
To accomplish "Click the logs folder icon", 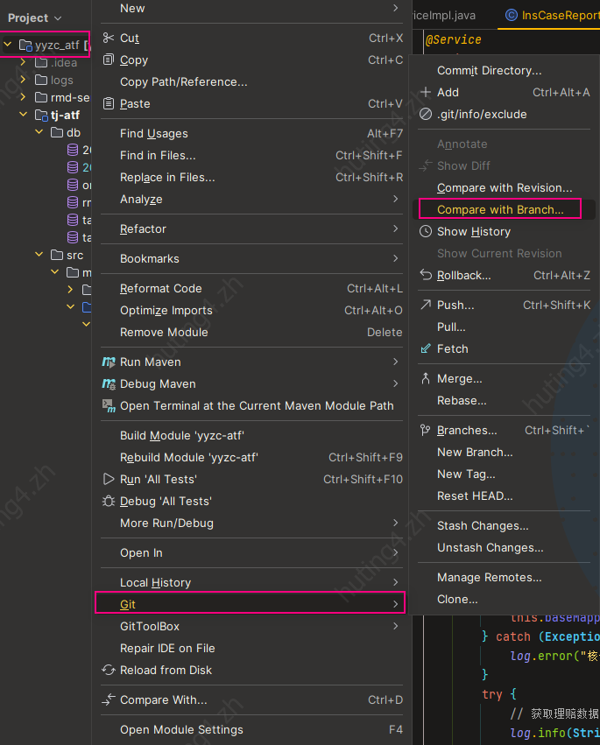I will pyautogui.click(x=41, y=80).
